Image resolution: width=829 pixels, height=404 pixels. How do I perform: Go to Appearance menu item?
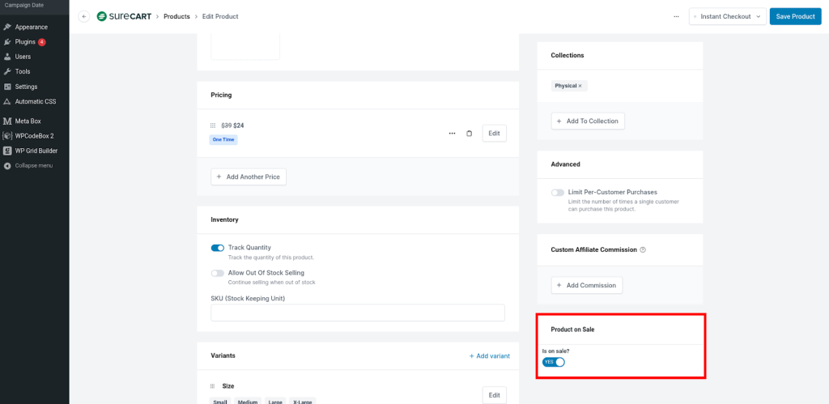pyautogui.click(x=31, y=27)
